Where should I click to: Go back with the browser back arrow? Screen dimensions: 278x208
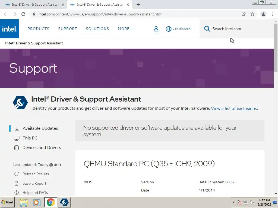(6, 14)
